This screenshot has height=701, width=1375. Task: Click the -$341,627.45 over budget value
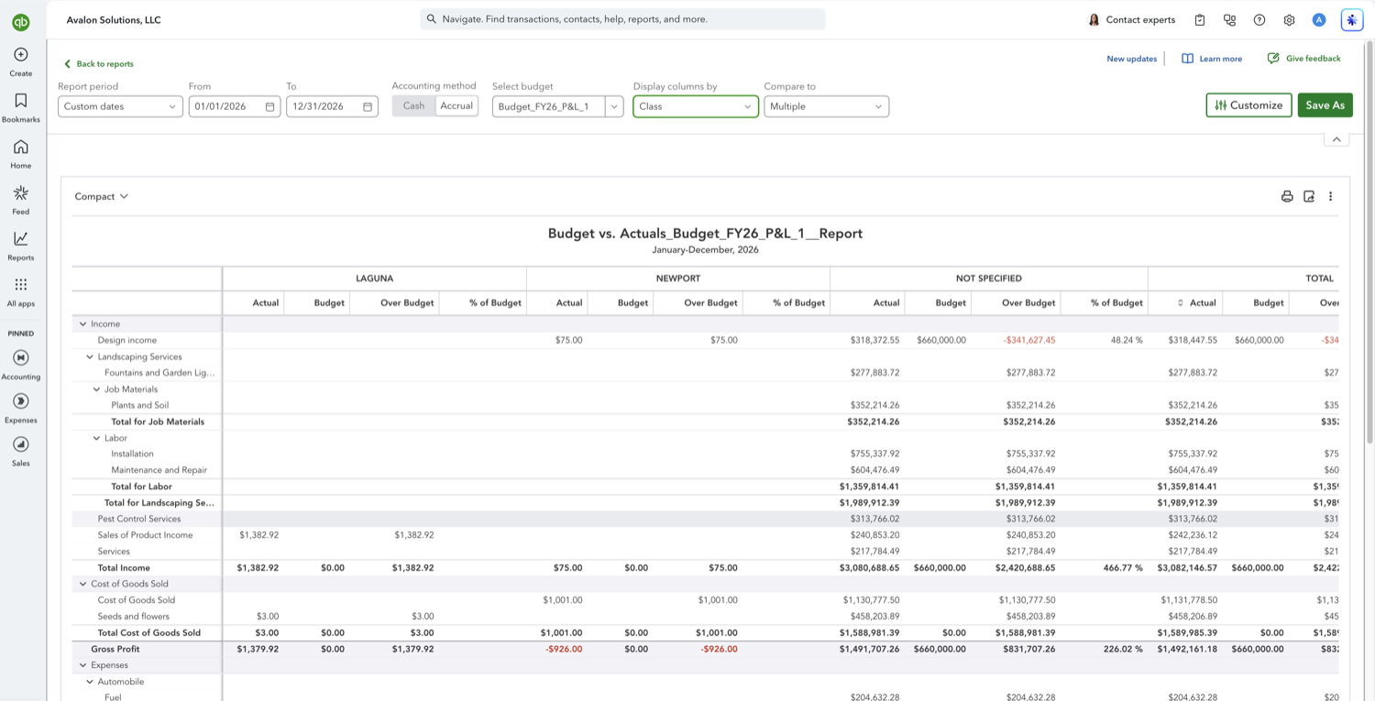(x=1028, y=340)
